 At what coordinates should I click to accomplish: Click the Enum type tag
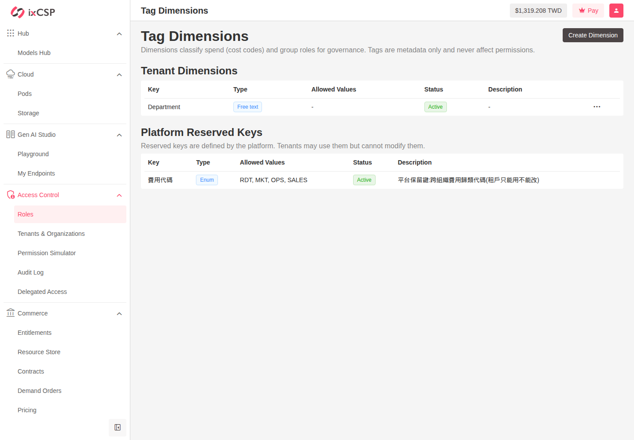pos(207,180)
